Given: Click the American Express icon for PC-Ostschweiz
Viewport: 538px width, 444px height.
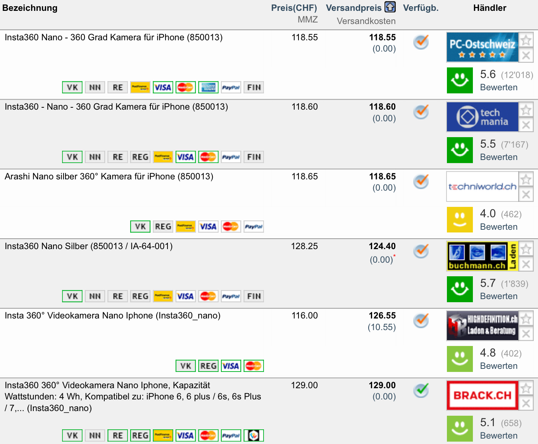Looking at the screenshot, I should coord(209,88).
